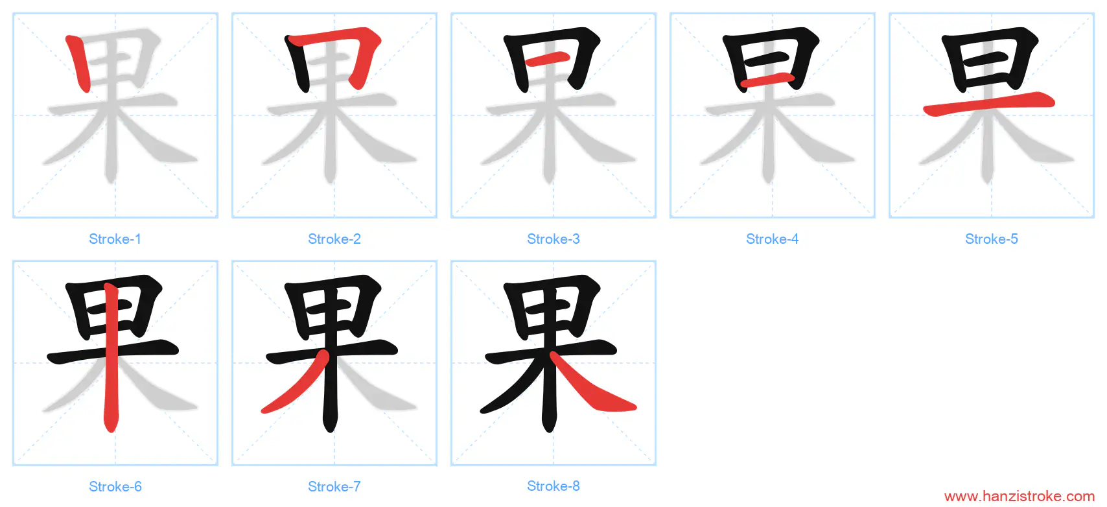Click the red highlighted stroke in Stroke-5
This screenshot has height=507, width=1107.
(990, 103)
